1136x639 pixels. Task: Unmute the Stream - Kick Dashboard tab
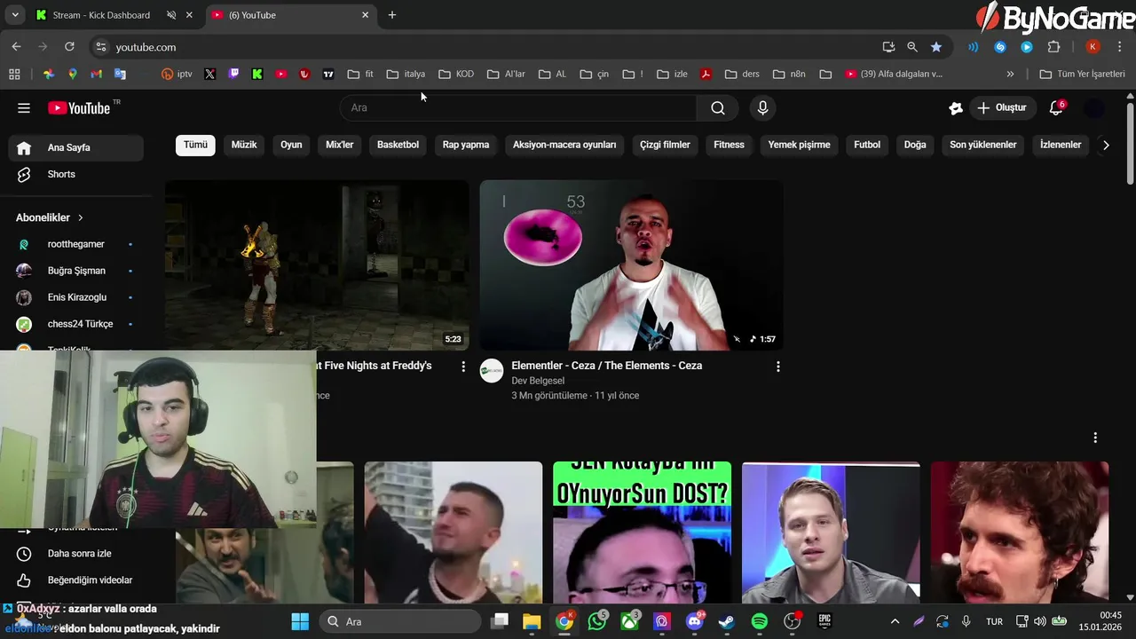tap(171, 15)
